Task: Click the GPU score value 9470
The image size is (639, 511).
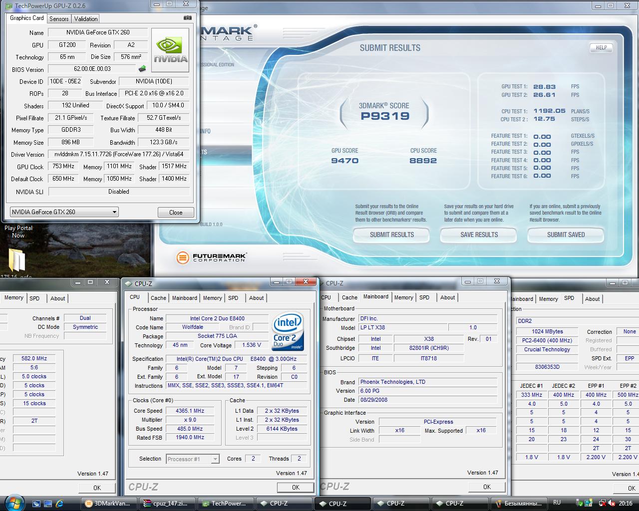Action: coord(344,161)
